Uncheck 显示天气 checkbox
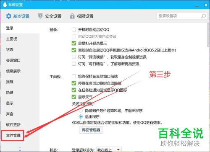The height and width of the screenshot is (152, 210). [x=74, y=97]
